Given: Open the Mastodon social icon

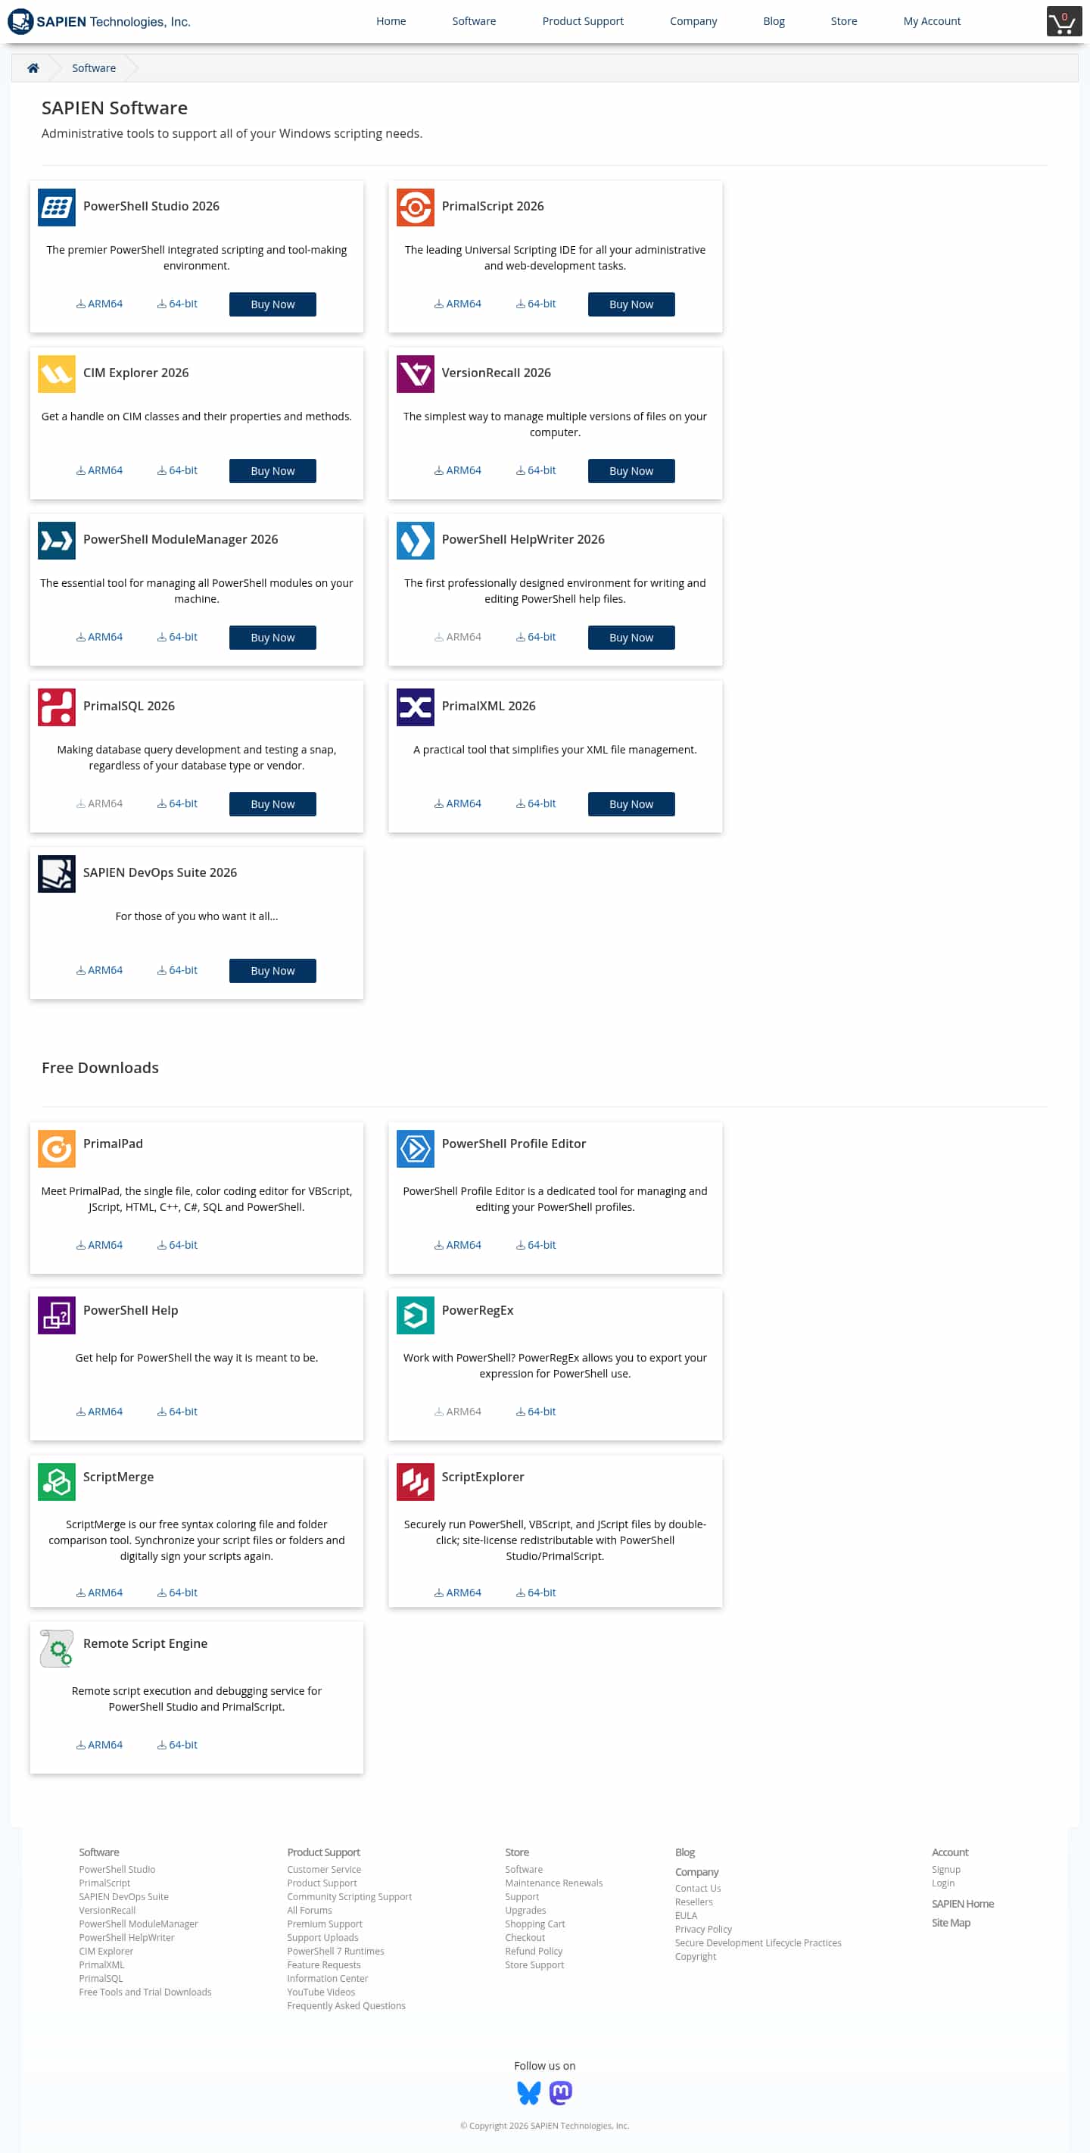Looking at the screenshot, I should tap(560, 2092).
